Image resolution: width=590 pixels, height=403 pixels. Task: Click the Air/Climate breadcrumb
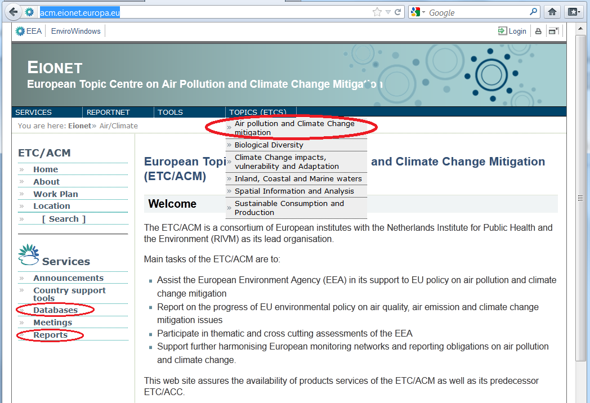point(119,126)
